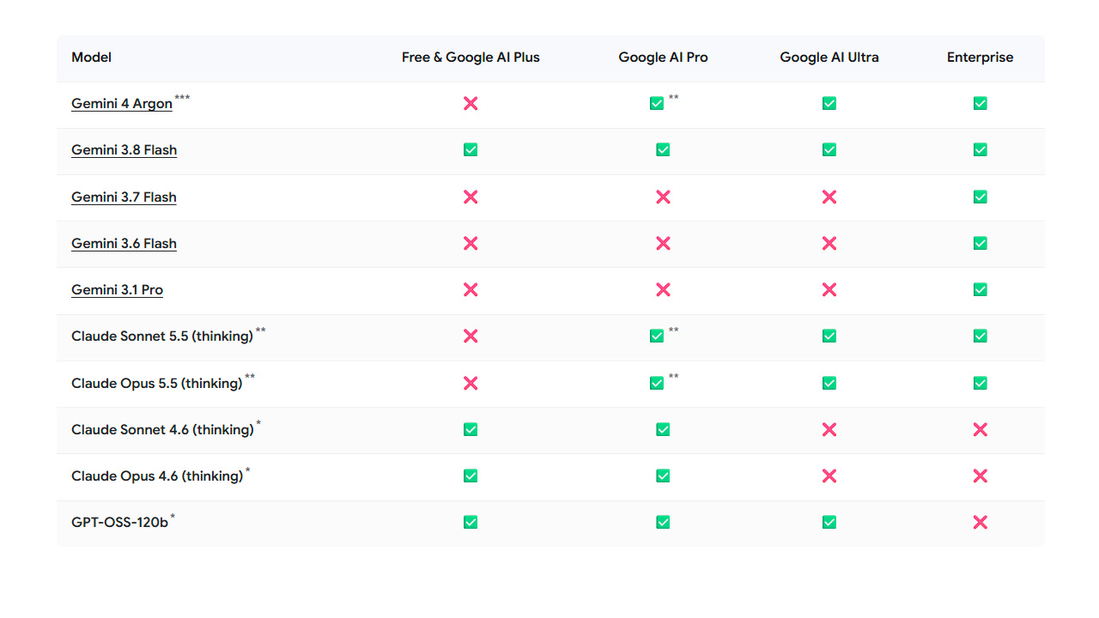Click the "Claude Opus 5.5 (thinking)" model name
The image size is (1099, 618).
157,384
